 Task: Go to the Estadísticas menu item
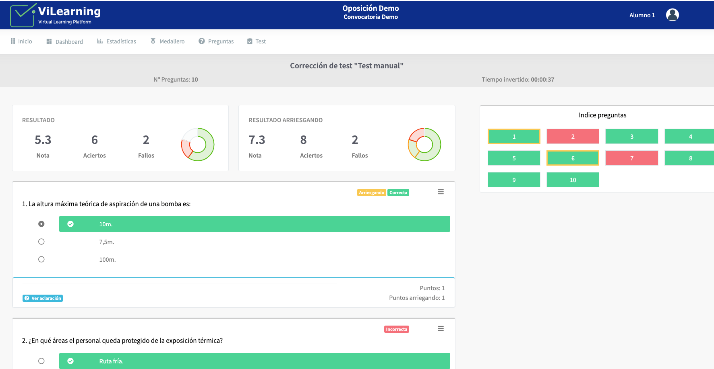[121, 41]
